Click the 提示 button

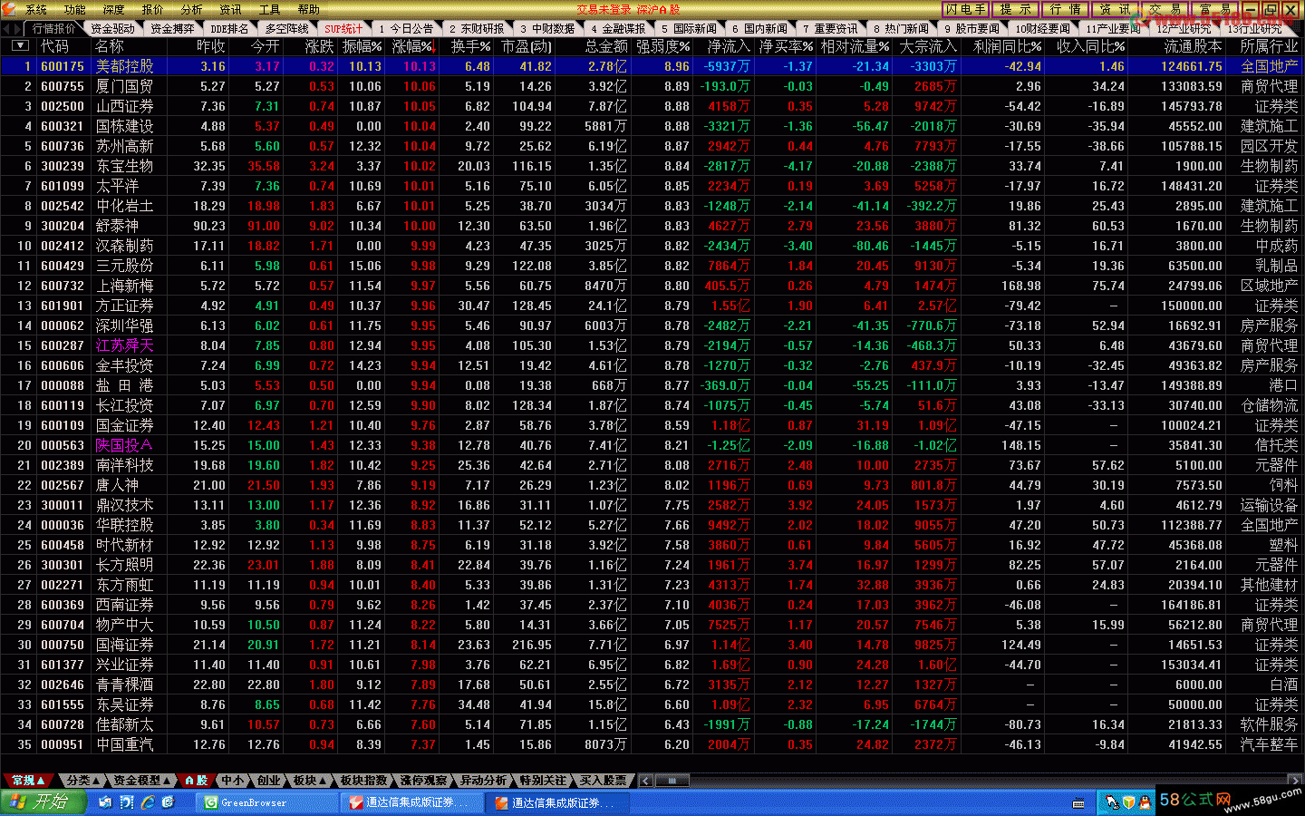tap(1015, 9)
